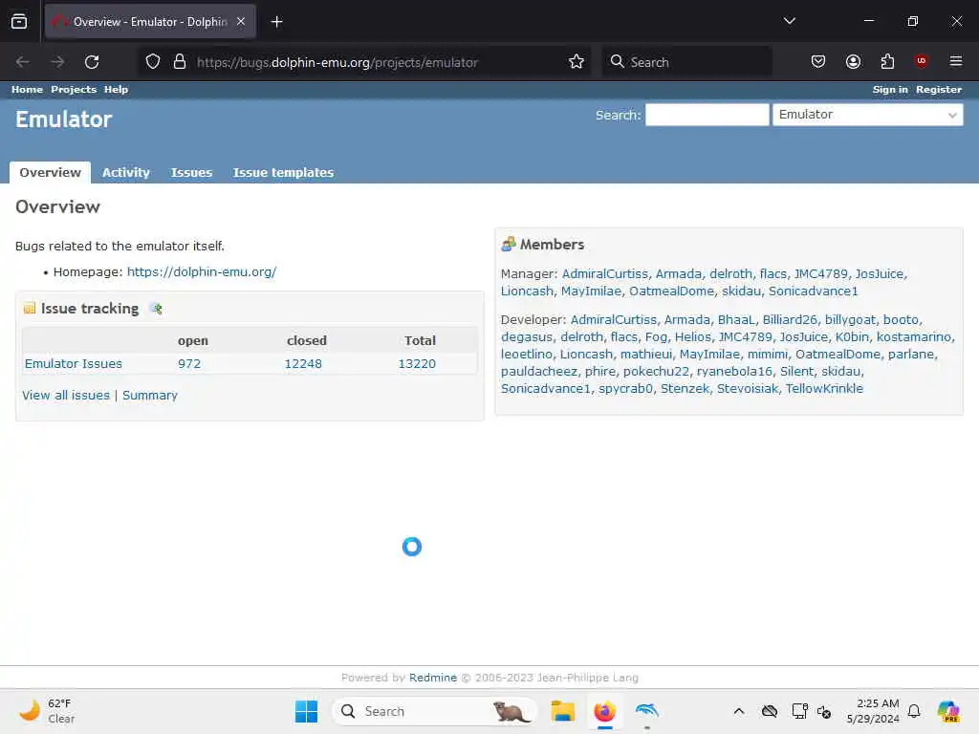Switch to the Issues tab
Image resolution: width=979 pixels, height=734 pixels.
pos(191,172)
